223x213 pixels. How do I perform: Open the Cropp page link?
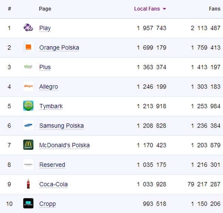(x=47, y=204)
